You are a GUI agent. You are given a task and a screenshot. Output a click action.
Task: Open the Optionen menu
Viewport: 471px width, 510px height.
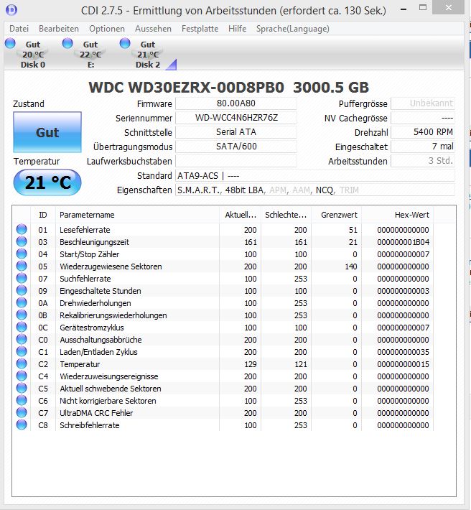pyautogui.click(x=107, y=29)
